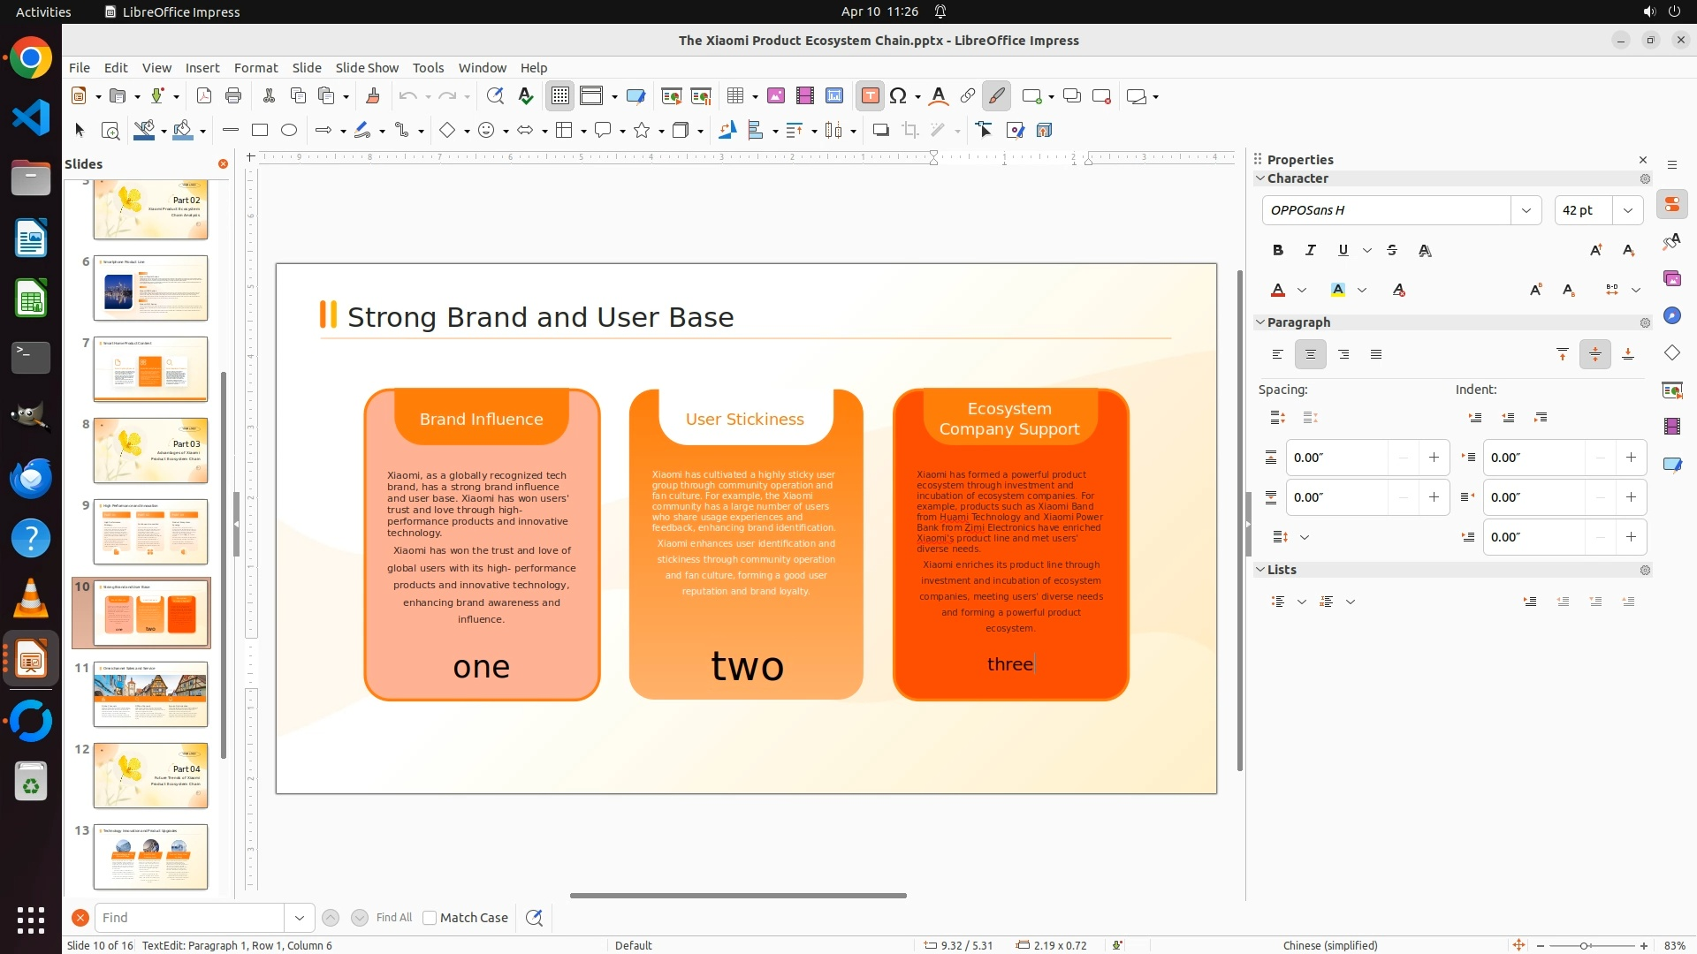
Task: Open the font size dropdown
Action: [1627, 210]
